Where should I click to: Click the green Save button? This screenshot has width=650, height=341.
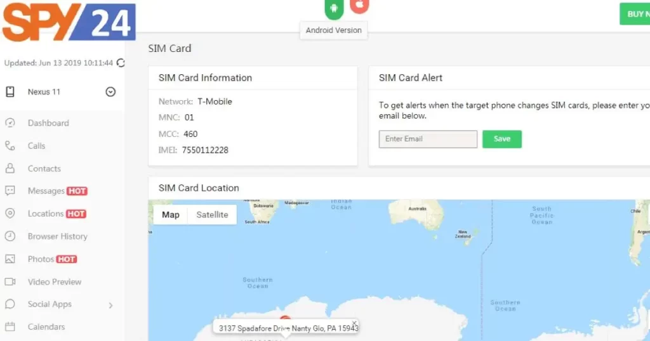502,139
